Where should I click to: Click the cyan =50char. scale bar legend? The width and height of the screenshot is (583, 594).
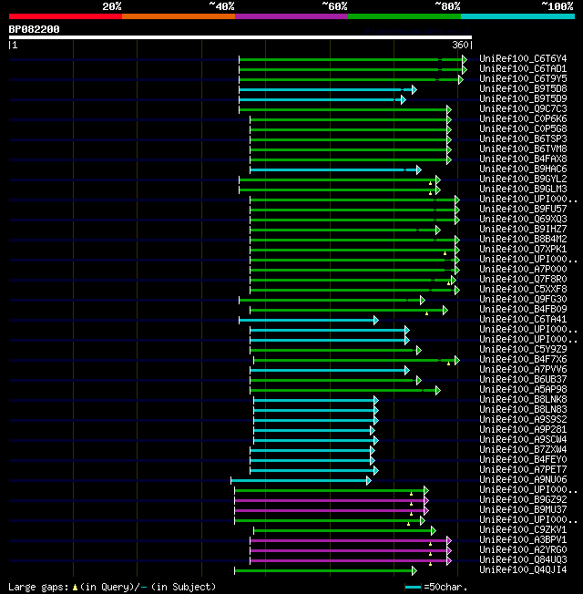[413, 588]
